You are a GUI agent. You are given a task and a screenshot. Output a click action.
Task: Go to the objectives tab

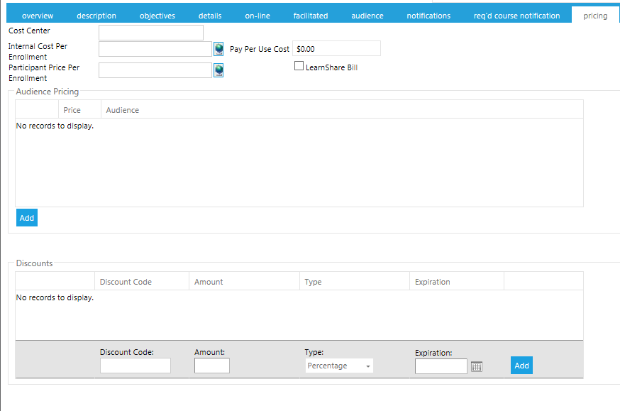(157, 16)
